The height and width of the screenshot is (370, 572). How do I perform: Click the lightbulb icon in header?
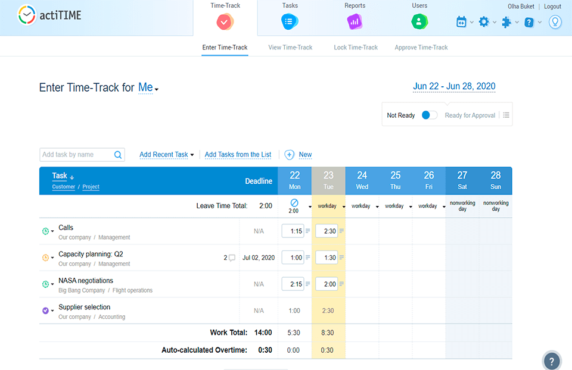pyautogui.click(x=555, y=22)
